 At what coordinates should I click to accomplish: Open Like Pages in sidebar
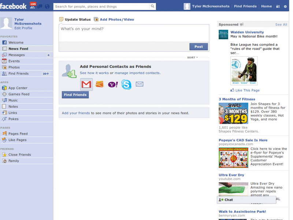26,140
